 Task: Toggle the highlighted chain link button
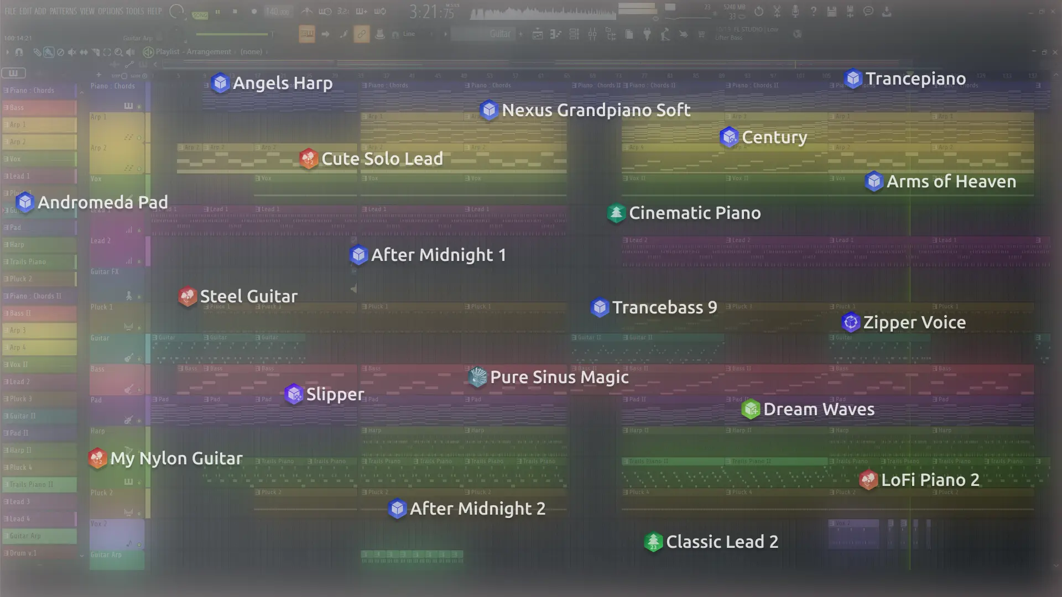[x=361, y=34]
